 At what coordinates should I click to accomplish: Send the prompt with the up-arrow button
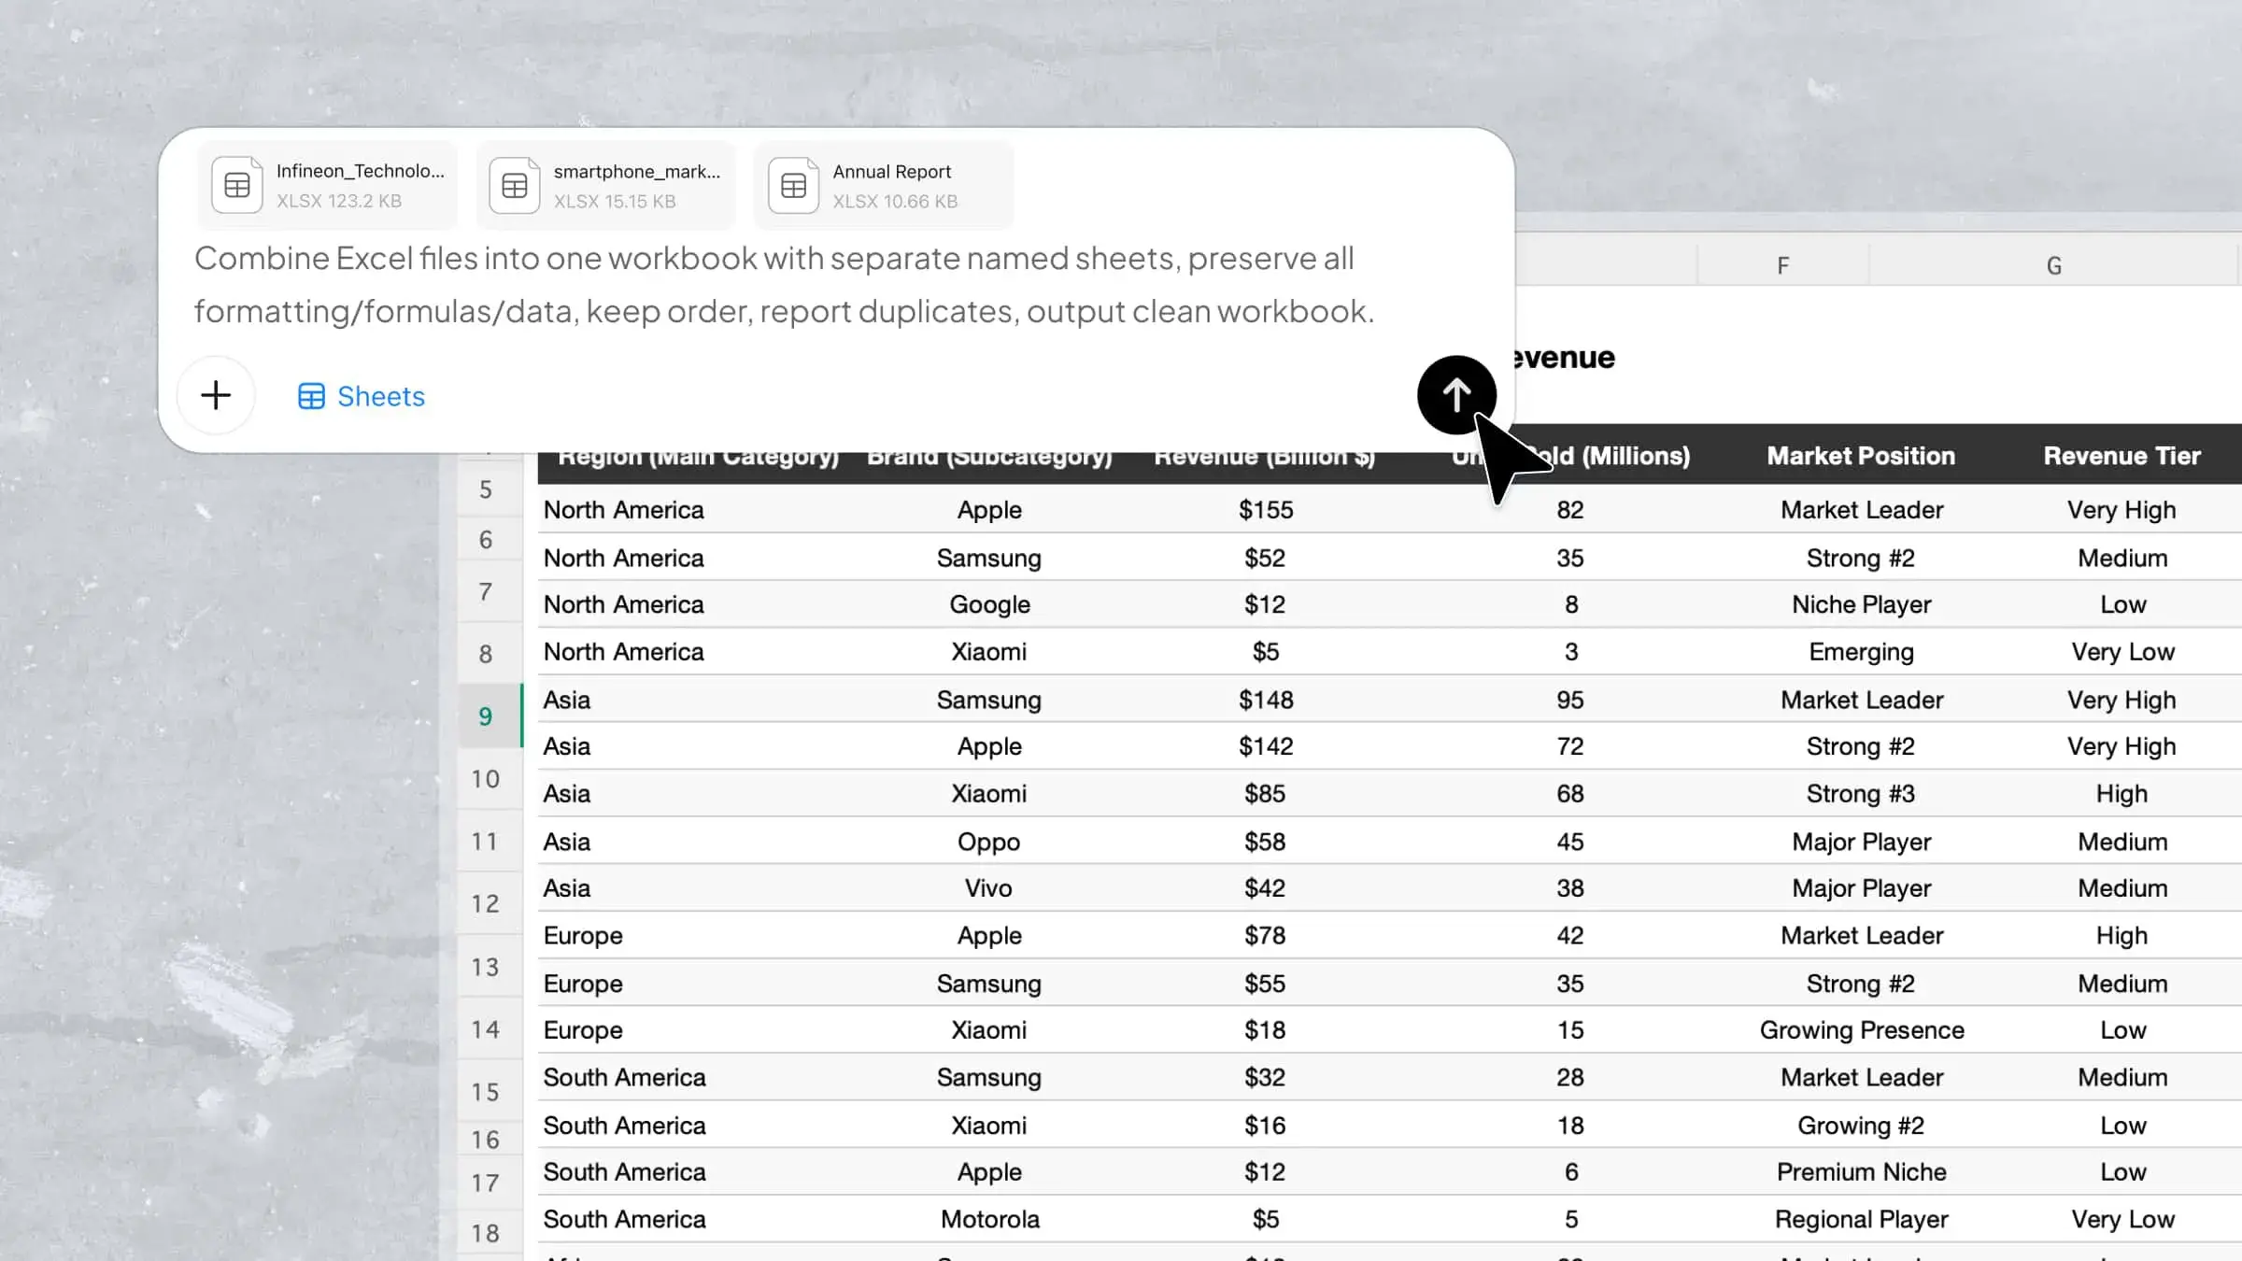click(x=1456, y=395)
